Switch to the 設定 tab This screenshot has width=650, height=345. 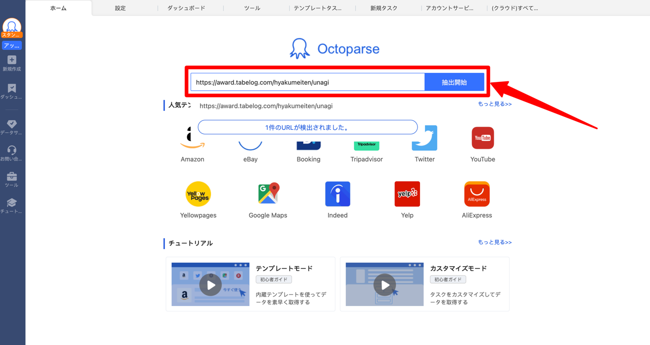pos(120,8)
